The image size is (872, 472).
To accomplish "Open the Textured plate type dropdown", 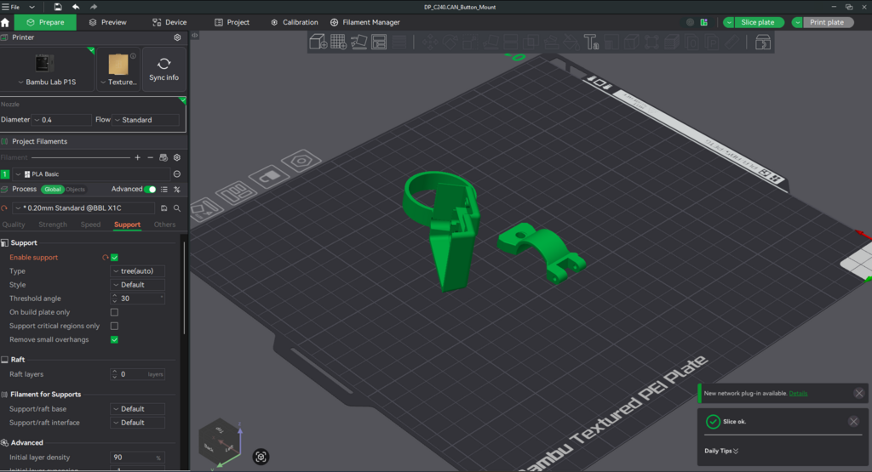I will coord(118,70).
